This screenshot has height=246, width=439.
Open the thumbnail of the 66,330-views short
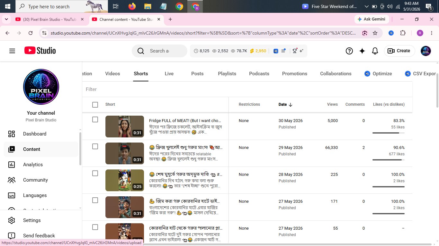[125, 153]
